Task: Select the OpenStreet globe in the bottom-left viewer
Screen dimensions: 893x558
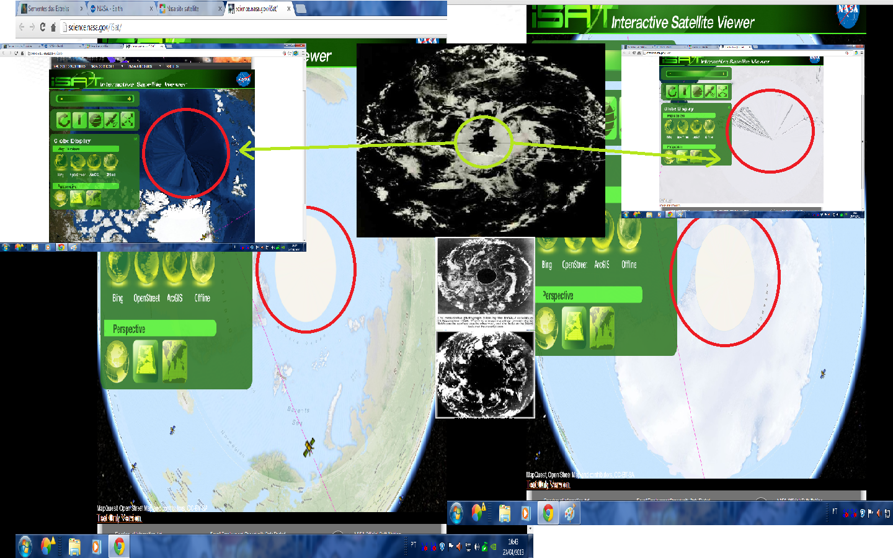Action: (146, 268)
